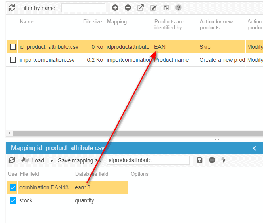This screenshot has width=263, height=223.
Task: Click the Filter by name input box
Action: point(83,8)
